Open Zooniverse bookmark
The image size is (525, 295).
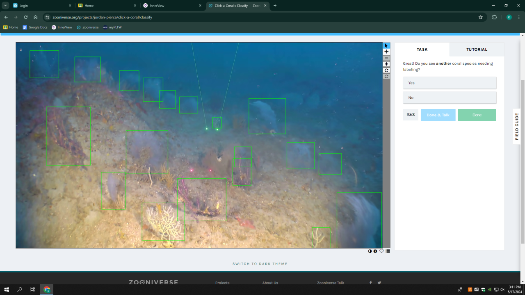tap(87, 27)
